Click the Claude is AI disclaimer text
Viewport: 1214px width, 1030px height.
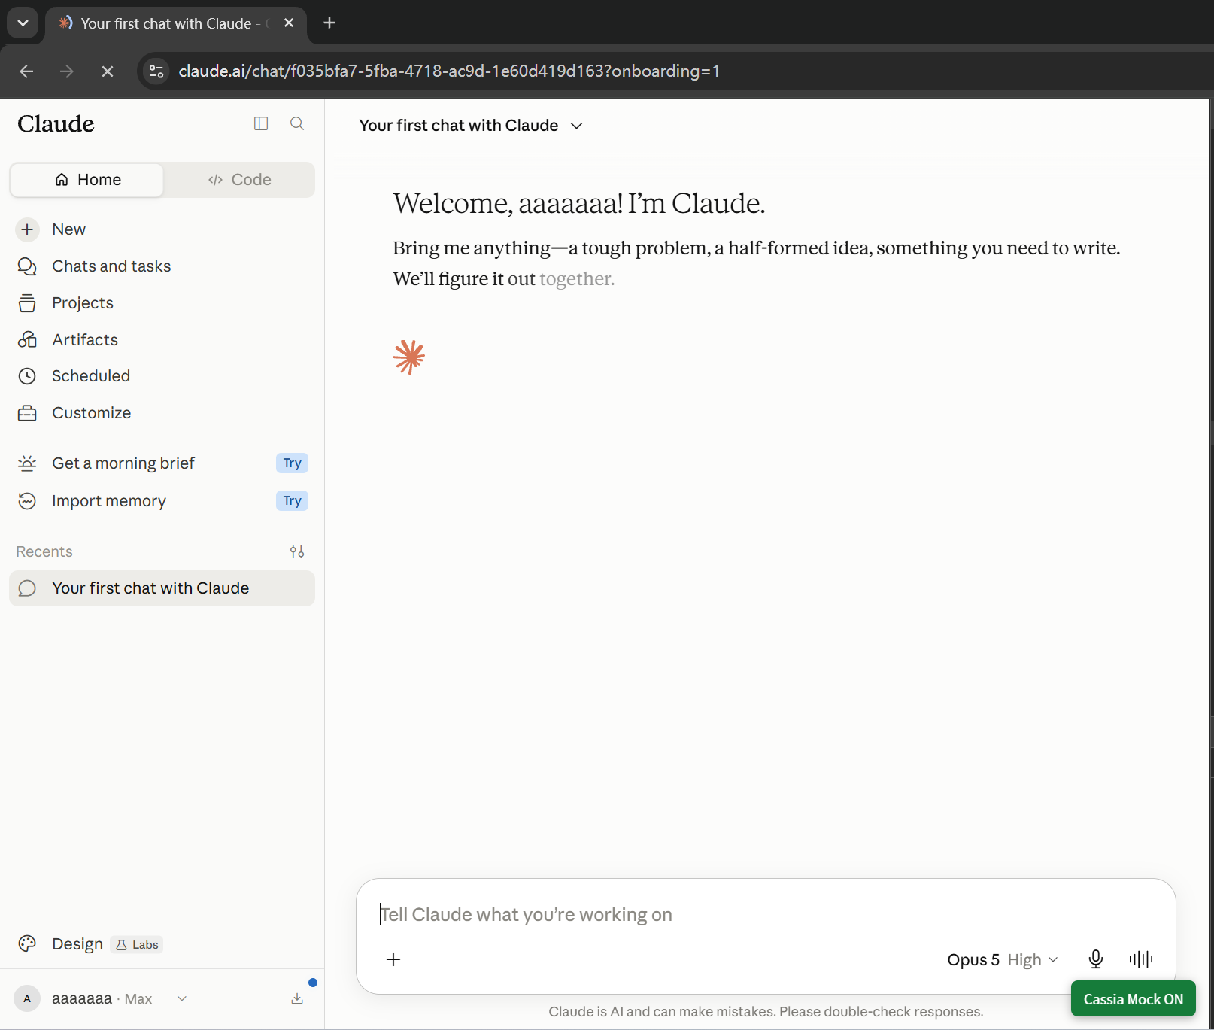(x=766, y=1012)
